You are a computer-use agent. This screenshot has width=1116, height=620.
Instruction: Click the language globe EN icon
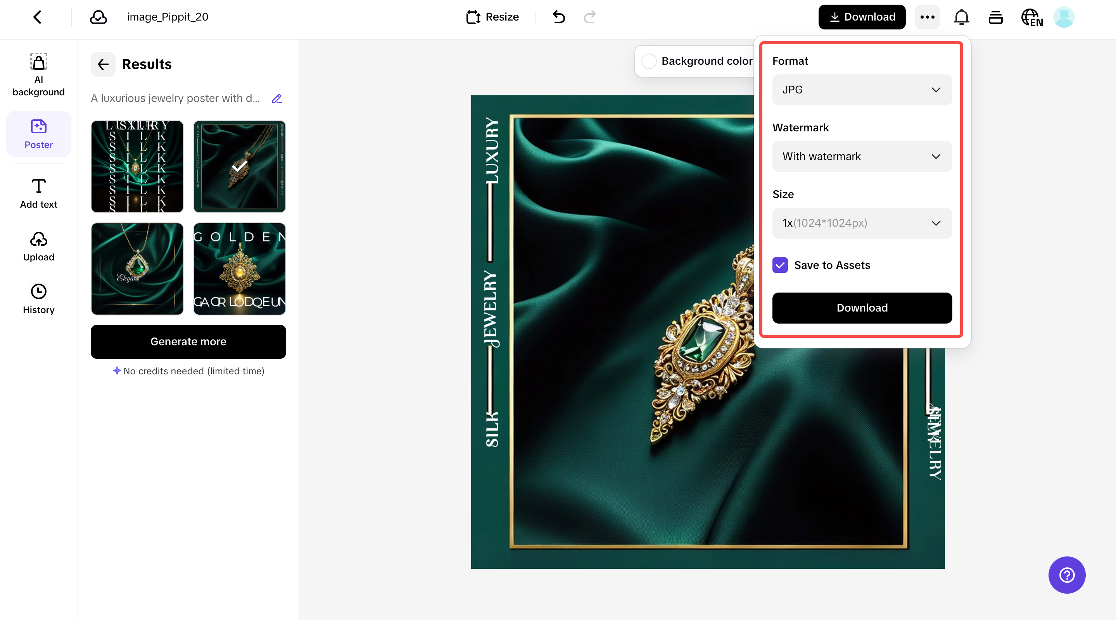(x=1031, y=18)
